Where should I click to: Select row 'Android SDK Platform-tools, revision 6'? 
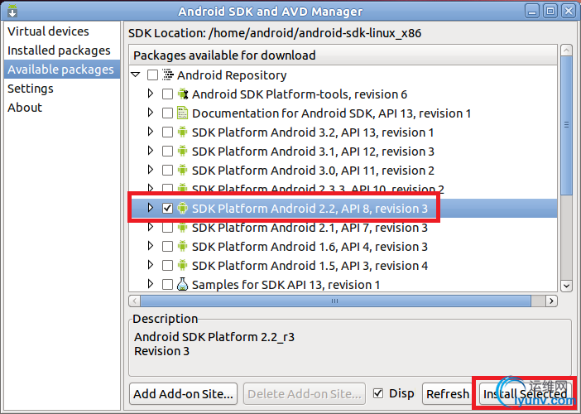click(343, 94)
